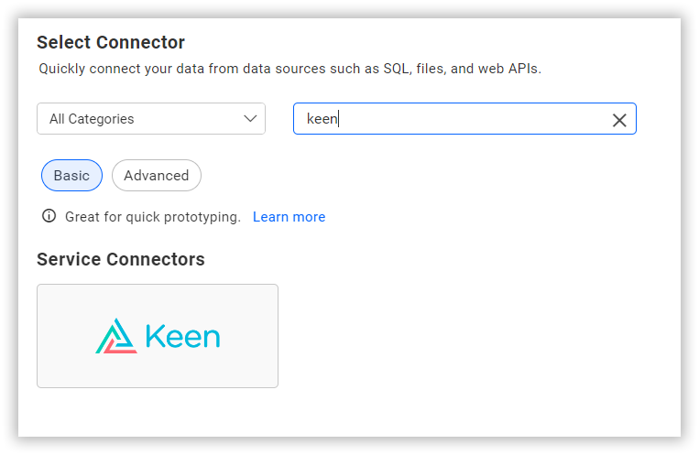Open the Learn more link
The image size is (699, 455).
(289, 217)
